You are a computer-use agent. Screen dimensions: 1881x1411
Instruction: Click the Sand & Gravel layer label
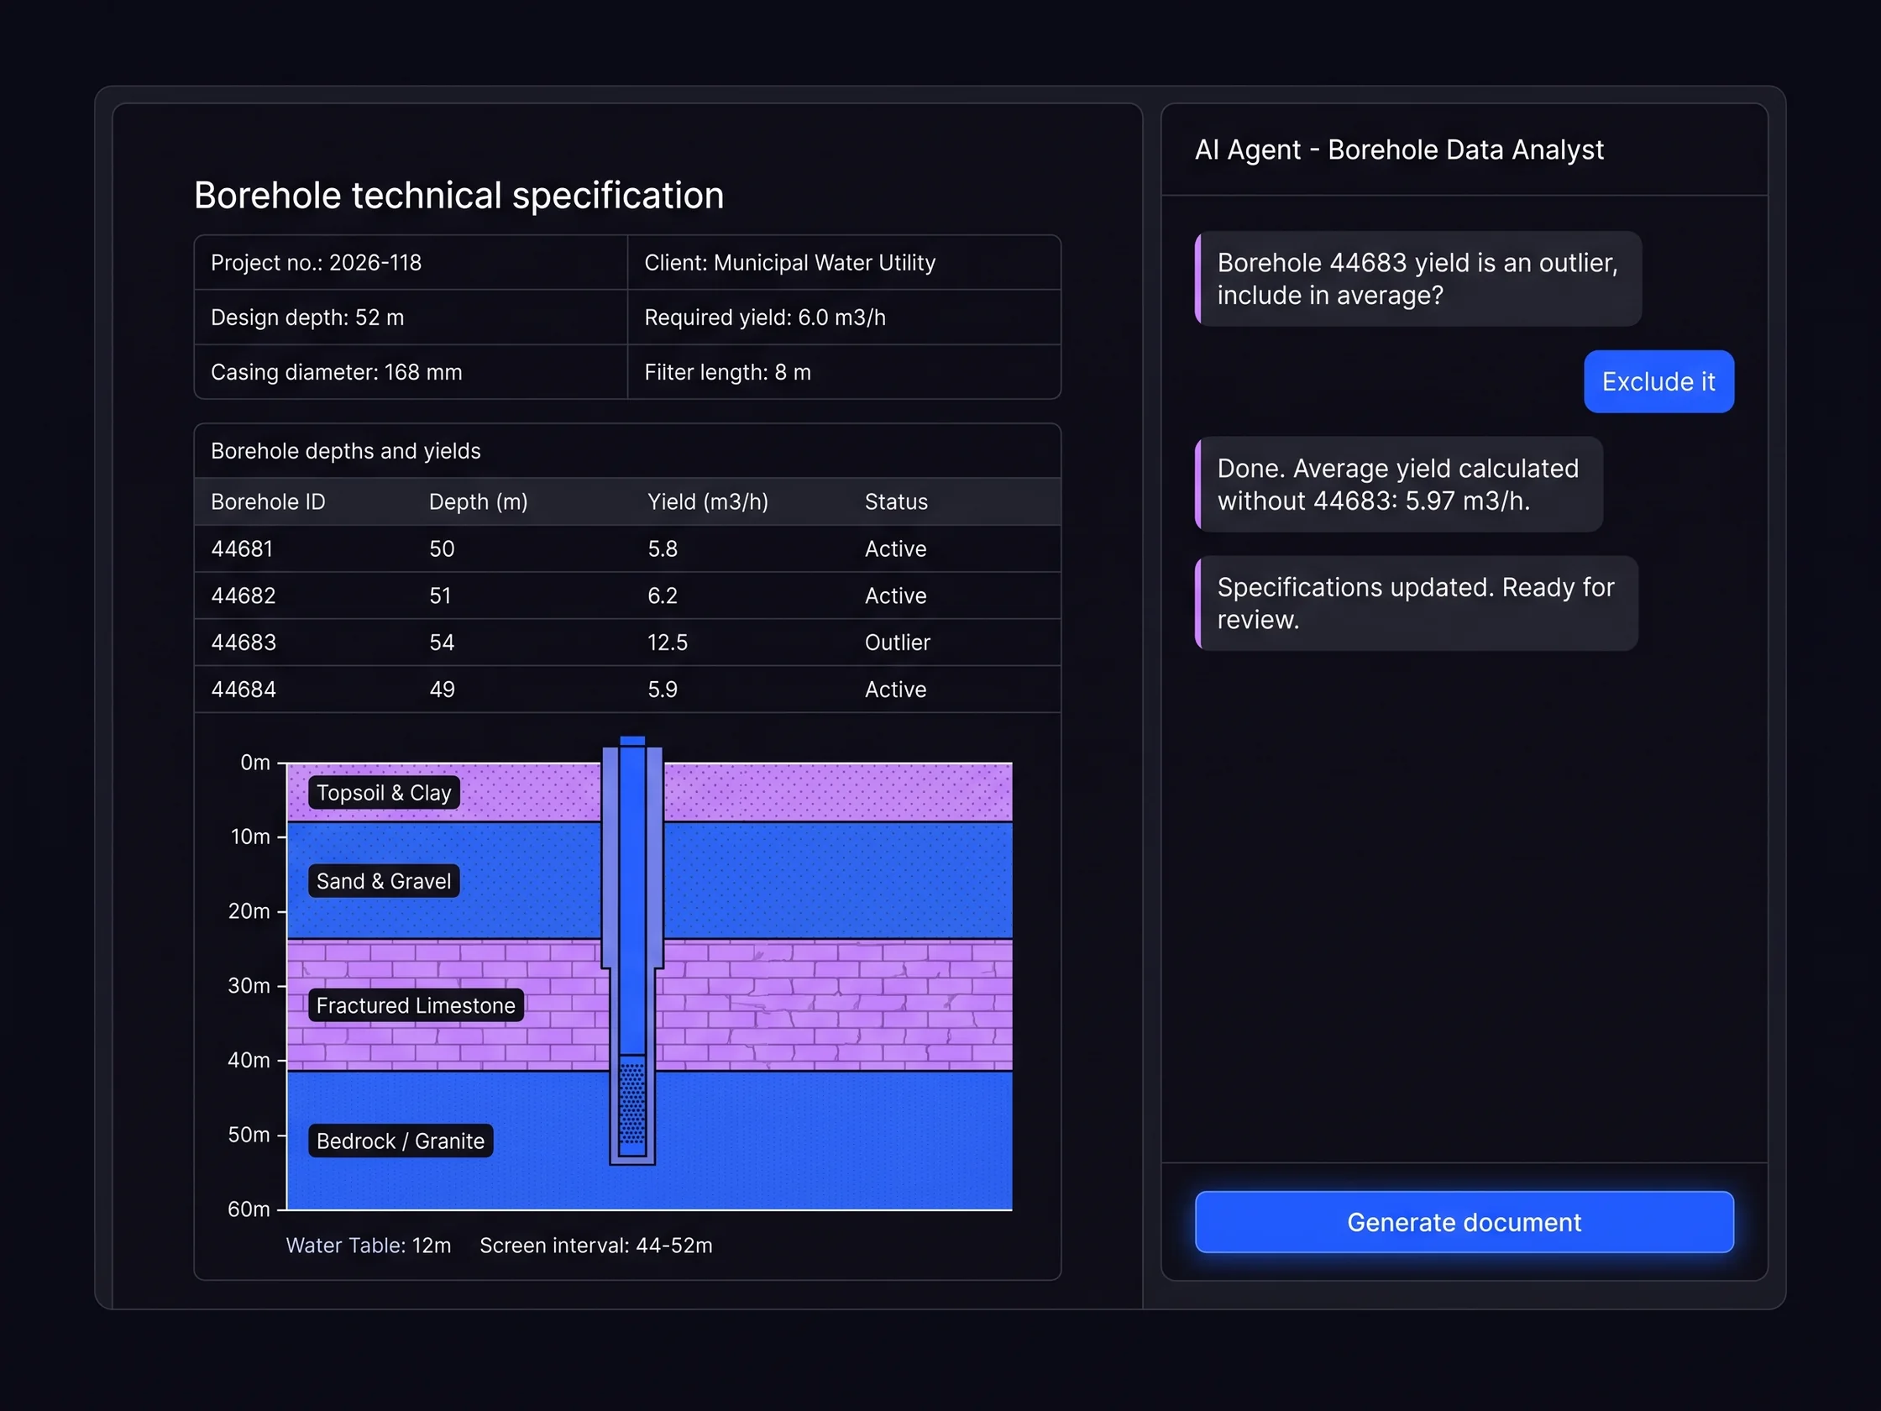coord(384,881)
